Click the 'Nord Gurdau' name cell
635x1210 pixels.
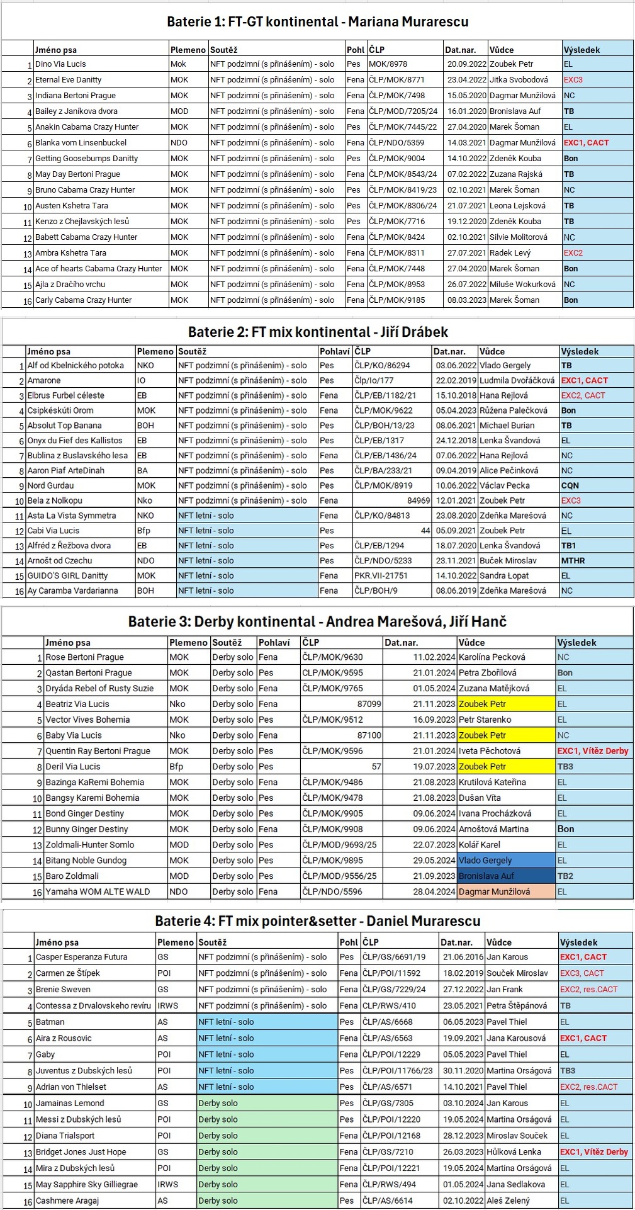(x=80, y=486)
